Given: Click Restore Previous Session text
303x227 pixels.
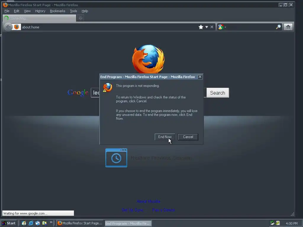Looking at the screenshot, I should pos(161,158).
